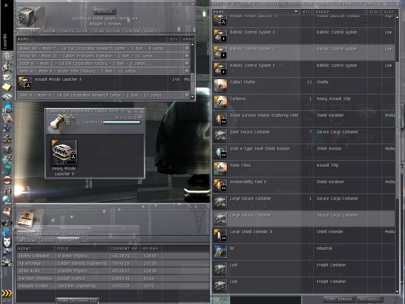Open the yellow notepad icon
The height and width of the screenshot is (304, 405).
coord(7,87)
